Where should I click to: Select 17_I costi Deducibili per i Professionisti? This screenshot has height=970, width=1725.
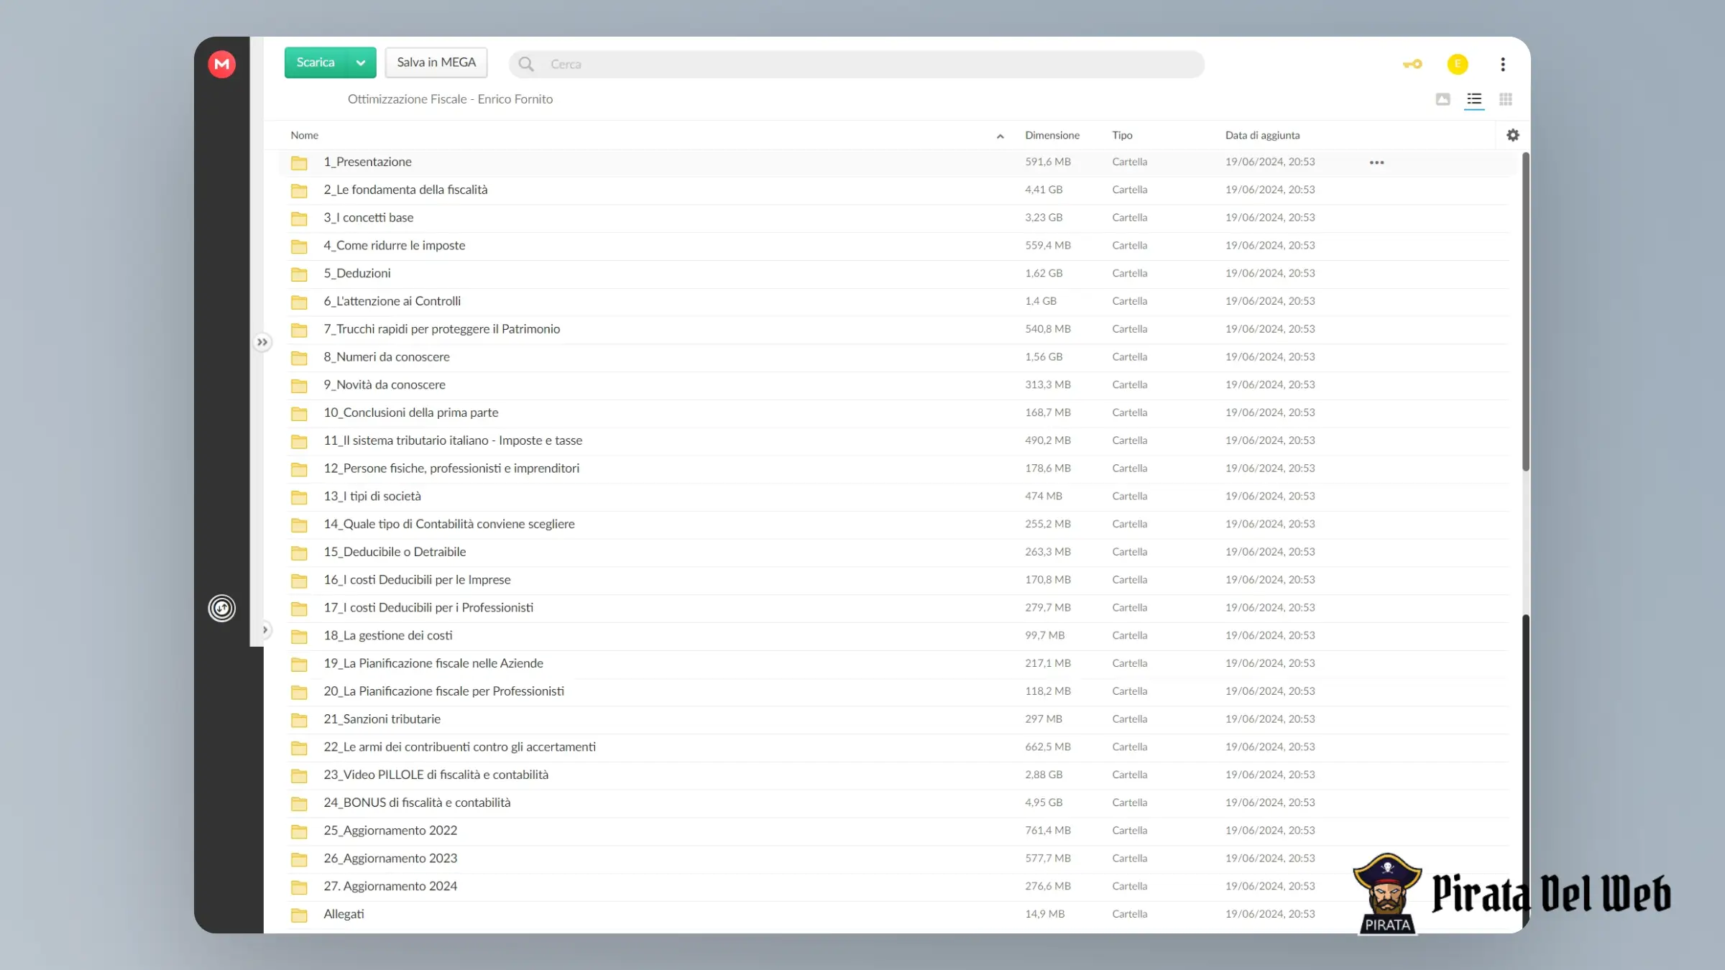[428, 607]
